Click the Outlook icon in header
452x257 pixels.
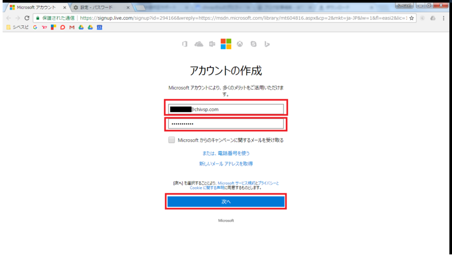212,44
